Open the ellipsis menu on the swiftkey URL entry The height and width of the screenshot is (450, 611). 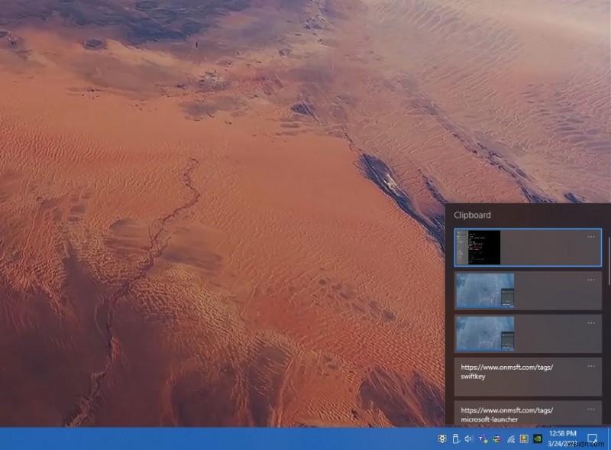point(592,366)
